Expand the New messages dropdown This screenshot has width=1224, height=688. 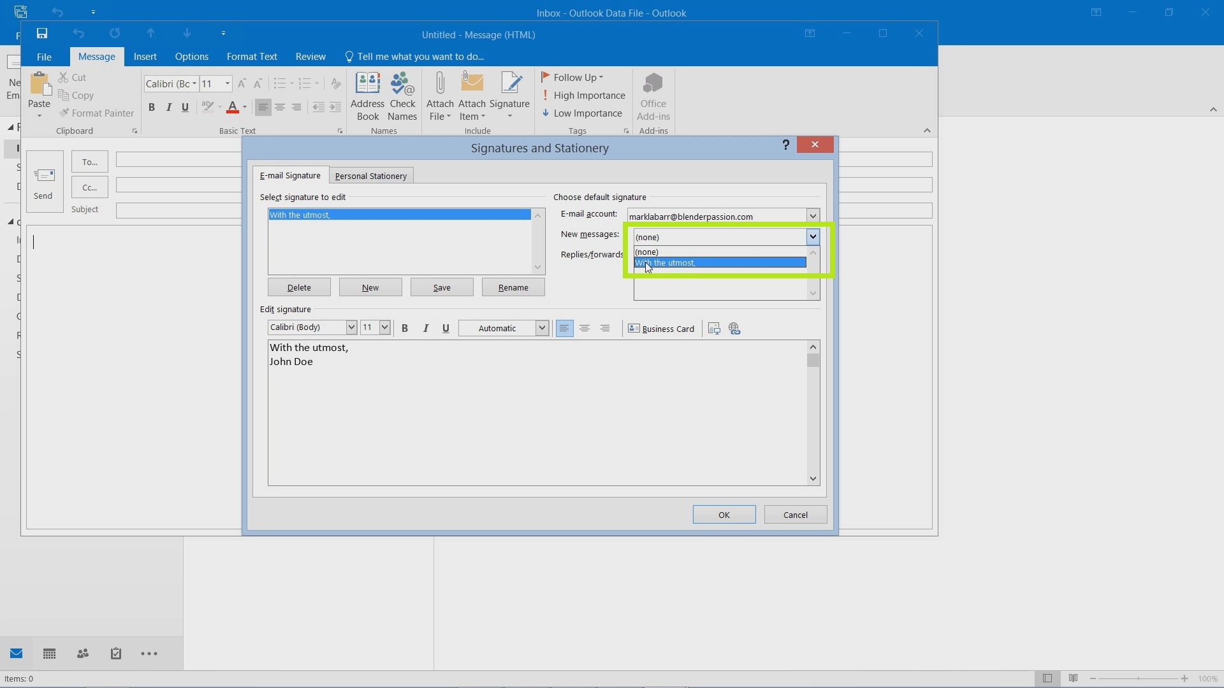point(812,236)
